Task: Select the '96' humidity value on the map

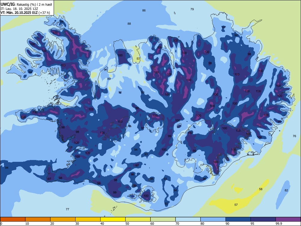Action: point(204,179)
